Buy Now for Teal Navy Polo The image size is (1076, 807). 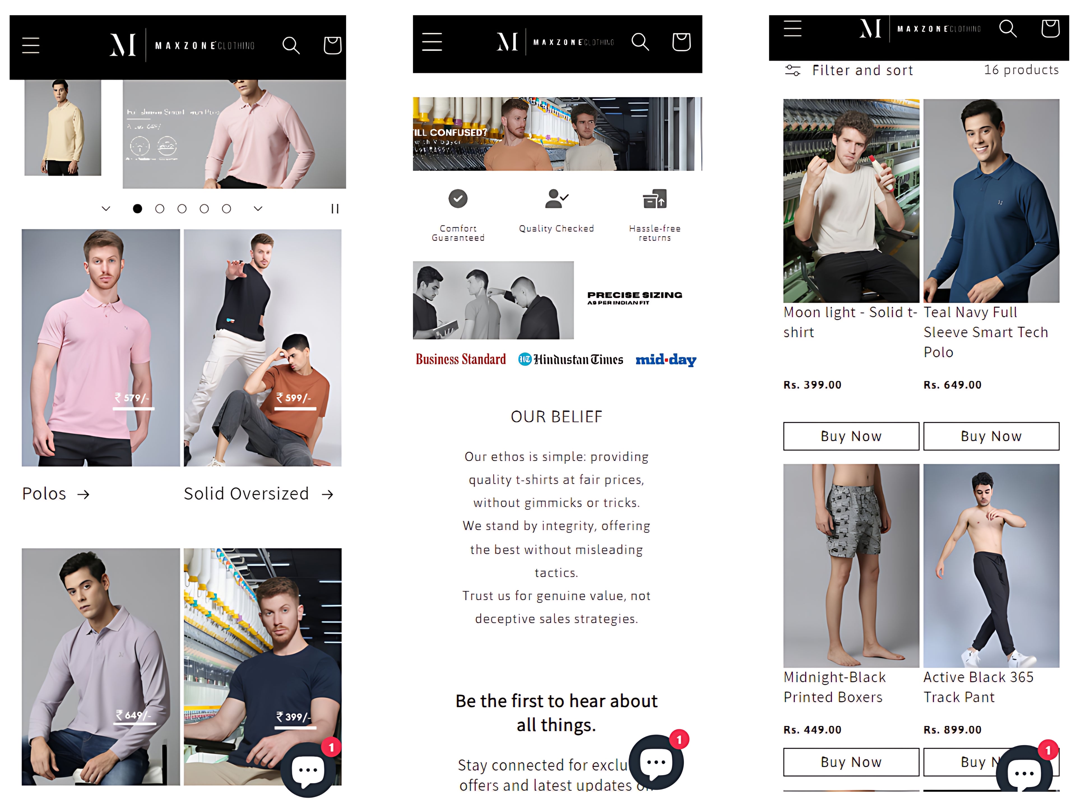click(x=991, y=436)
